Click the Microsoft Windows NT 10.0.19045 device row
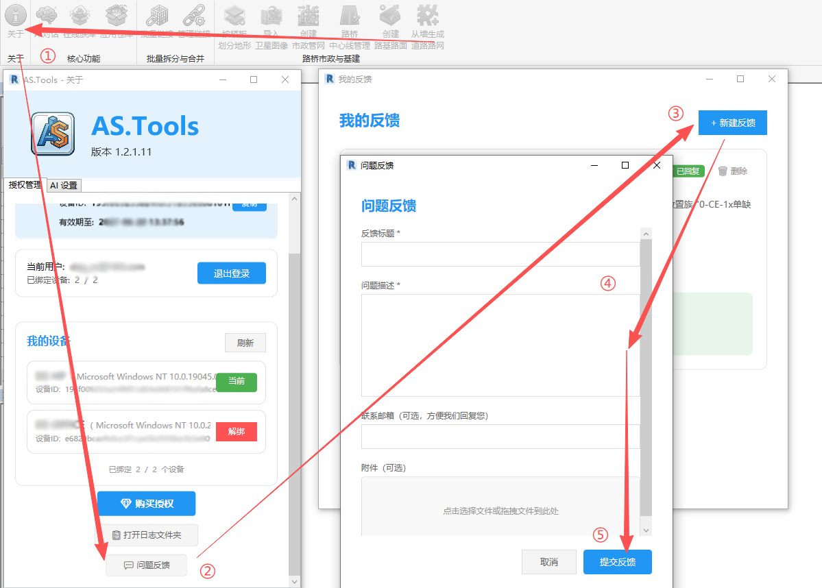This screenshot has height=588, width=822. click(x=146, y=382)
